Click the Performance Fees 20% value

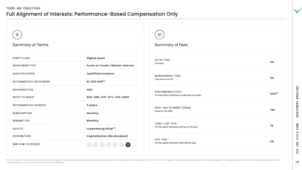pyautogui.click(x=274, y=94)
